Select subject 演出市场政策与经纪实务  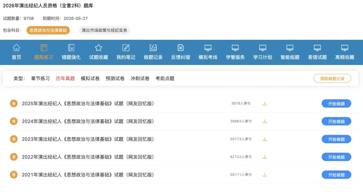click(105, 30)
